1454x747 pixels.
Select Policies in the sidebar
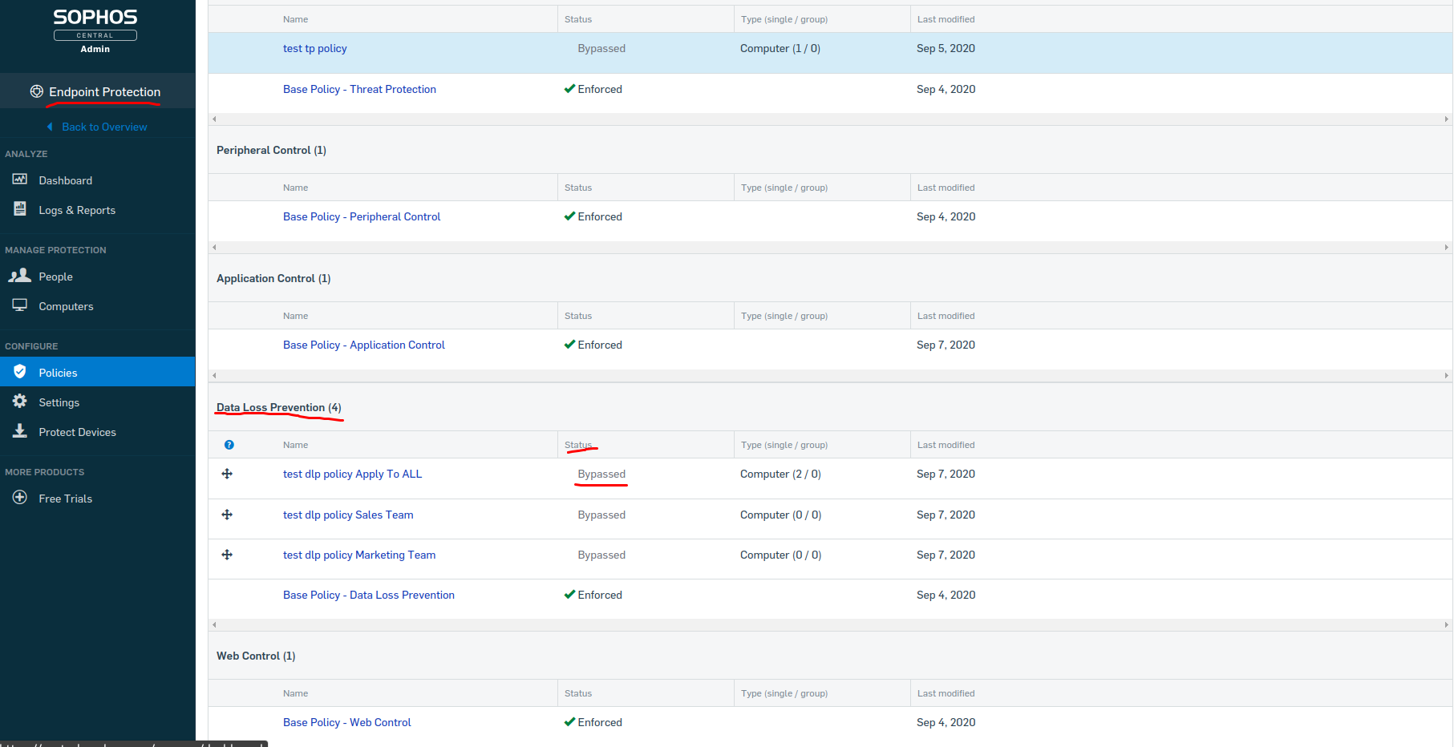[59, 373]
